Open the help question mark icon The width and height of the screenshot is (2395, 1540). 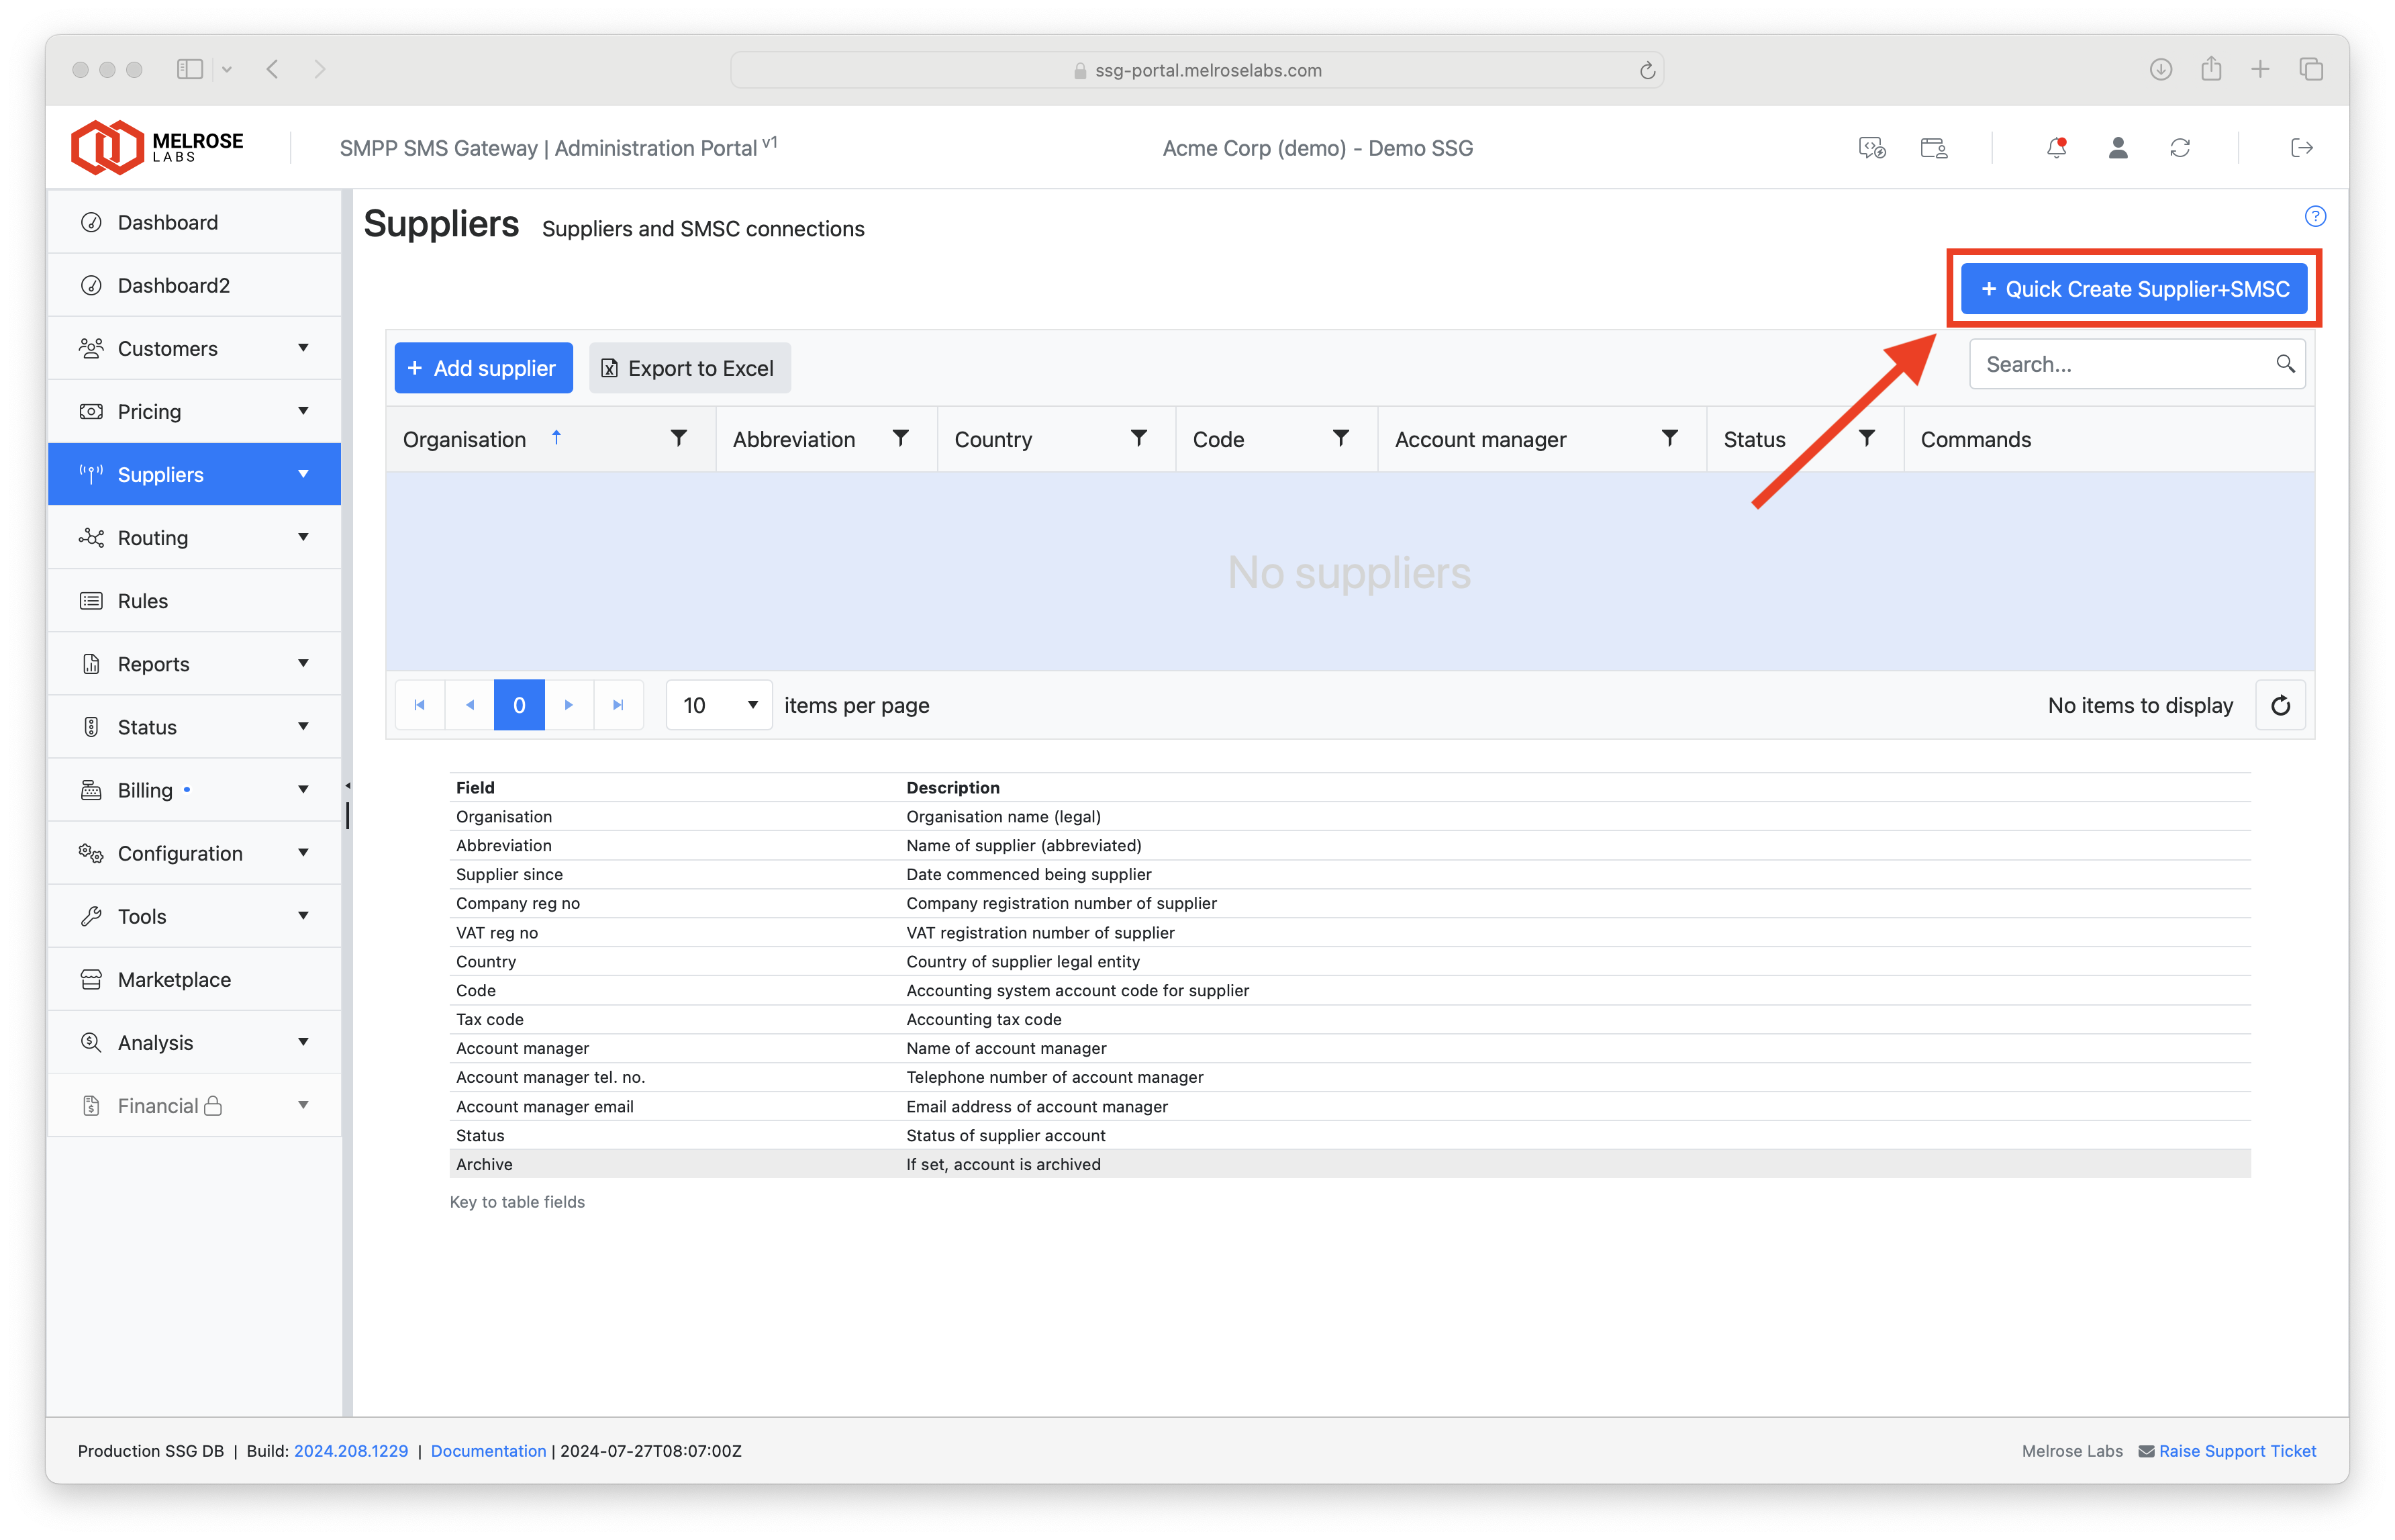(x=2315, y=216)
